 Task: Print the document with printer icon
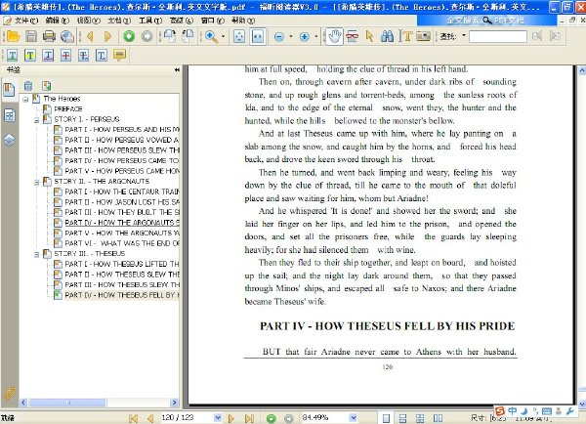pos(49,36)
